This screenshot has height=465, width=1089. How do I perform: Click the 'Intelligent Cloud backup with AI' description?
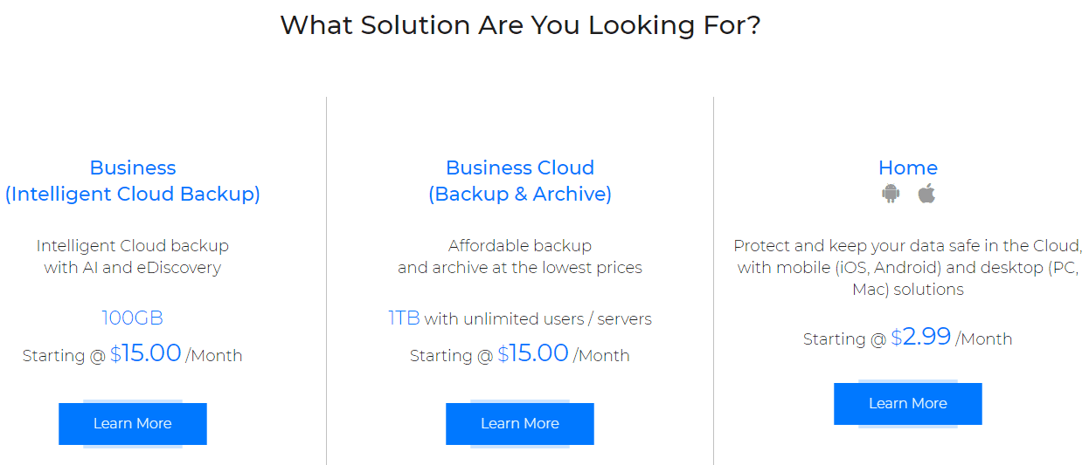pyautogui.click(x=133, y=256)
